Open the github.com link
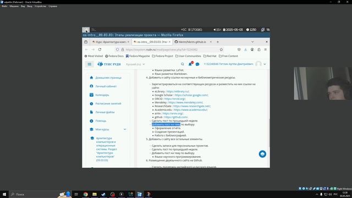Image resolution: width=352 pixels, height=198 pixels. (x=176, y=117)
